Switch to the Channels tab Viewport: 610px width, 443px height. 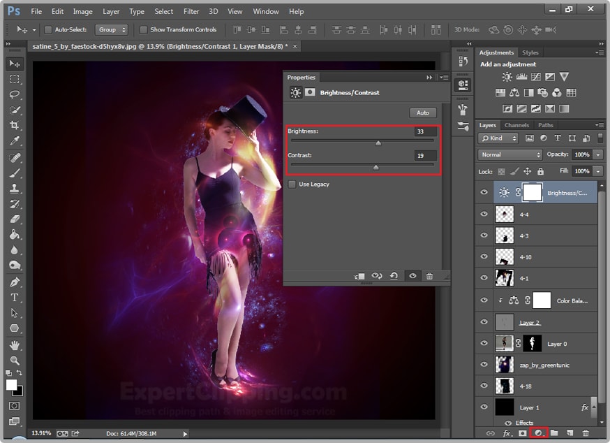click(516, 125)
